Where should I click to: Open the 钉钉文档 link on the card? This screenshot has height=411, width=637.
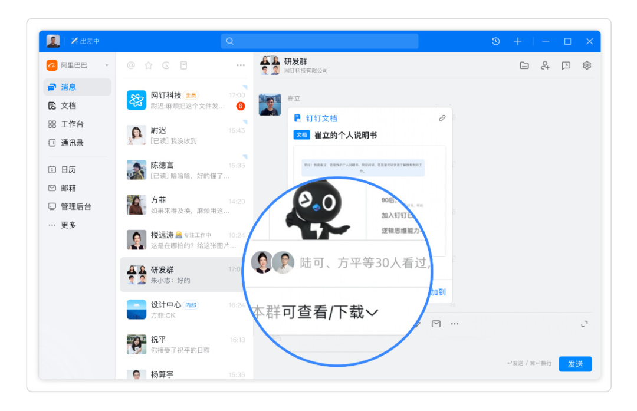[x=321, y=118]
